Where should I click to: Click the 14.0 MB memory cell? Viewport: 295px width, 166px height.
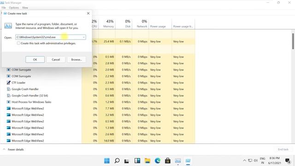(107, 141)
